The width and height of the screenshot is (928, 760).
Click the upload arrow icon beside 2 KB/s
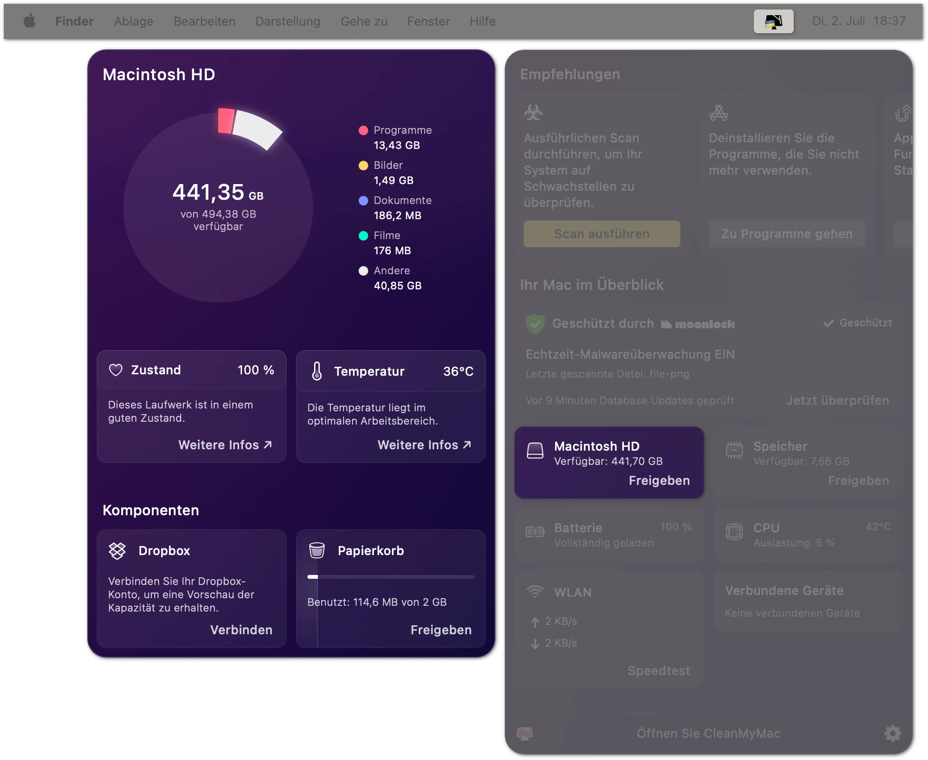pyautogui.click(x=535, y=622)
